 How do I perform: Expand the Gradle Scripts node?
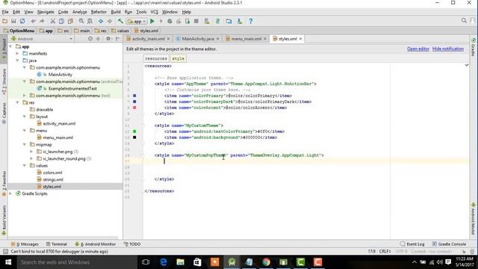[10, 194]
